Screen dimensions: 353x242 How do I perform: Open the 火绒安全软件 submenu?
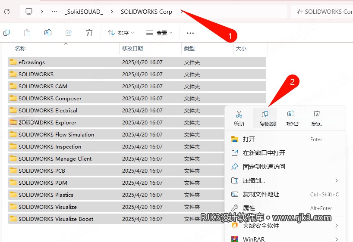click(285, 226)
